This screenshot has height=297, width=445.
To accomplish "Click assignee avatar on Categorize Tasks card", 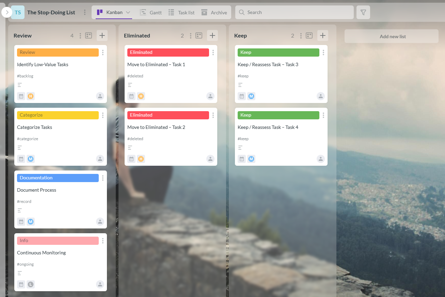I will point(100,159).
